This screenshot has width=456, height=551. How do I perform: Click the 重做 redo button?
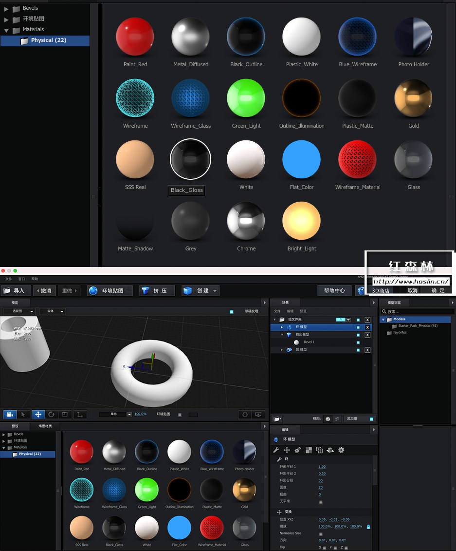pos(69,291)
